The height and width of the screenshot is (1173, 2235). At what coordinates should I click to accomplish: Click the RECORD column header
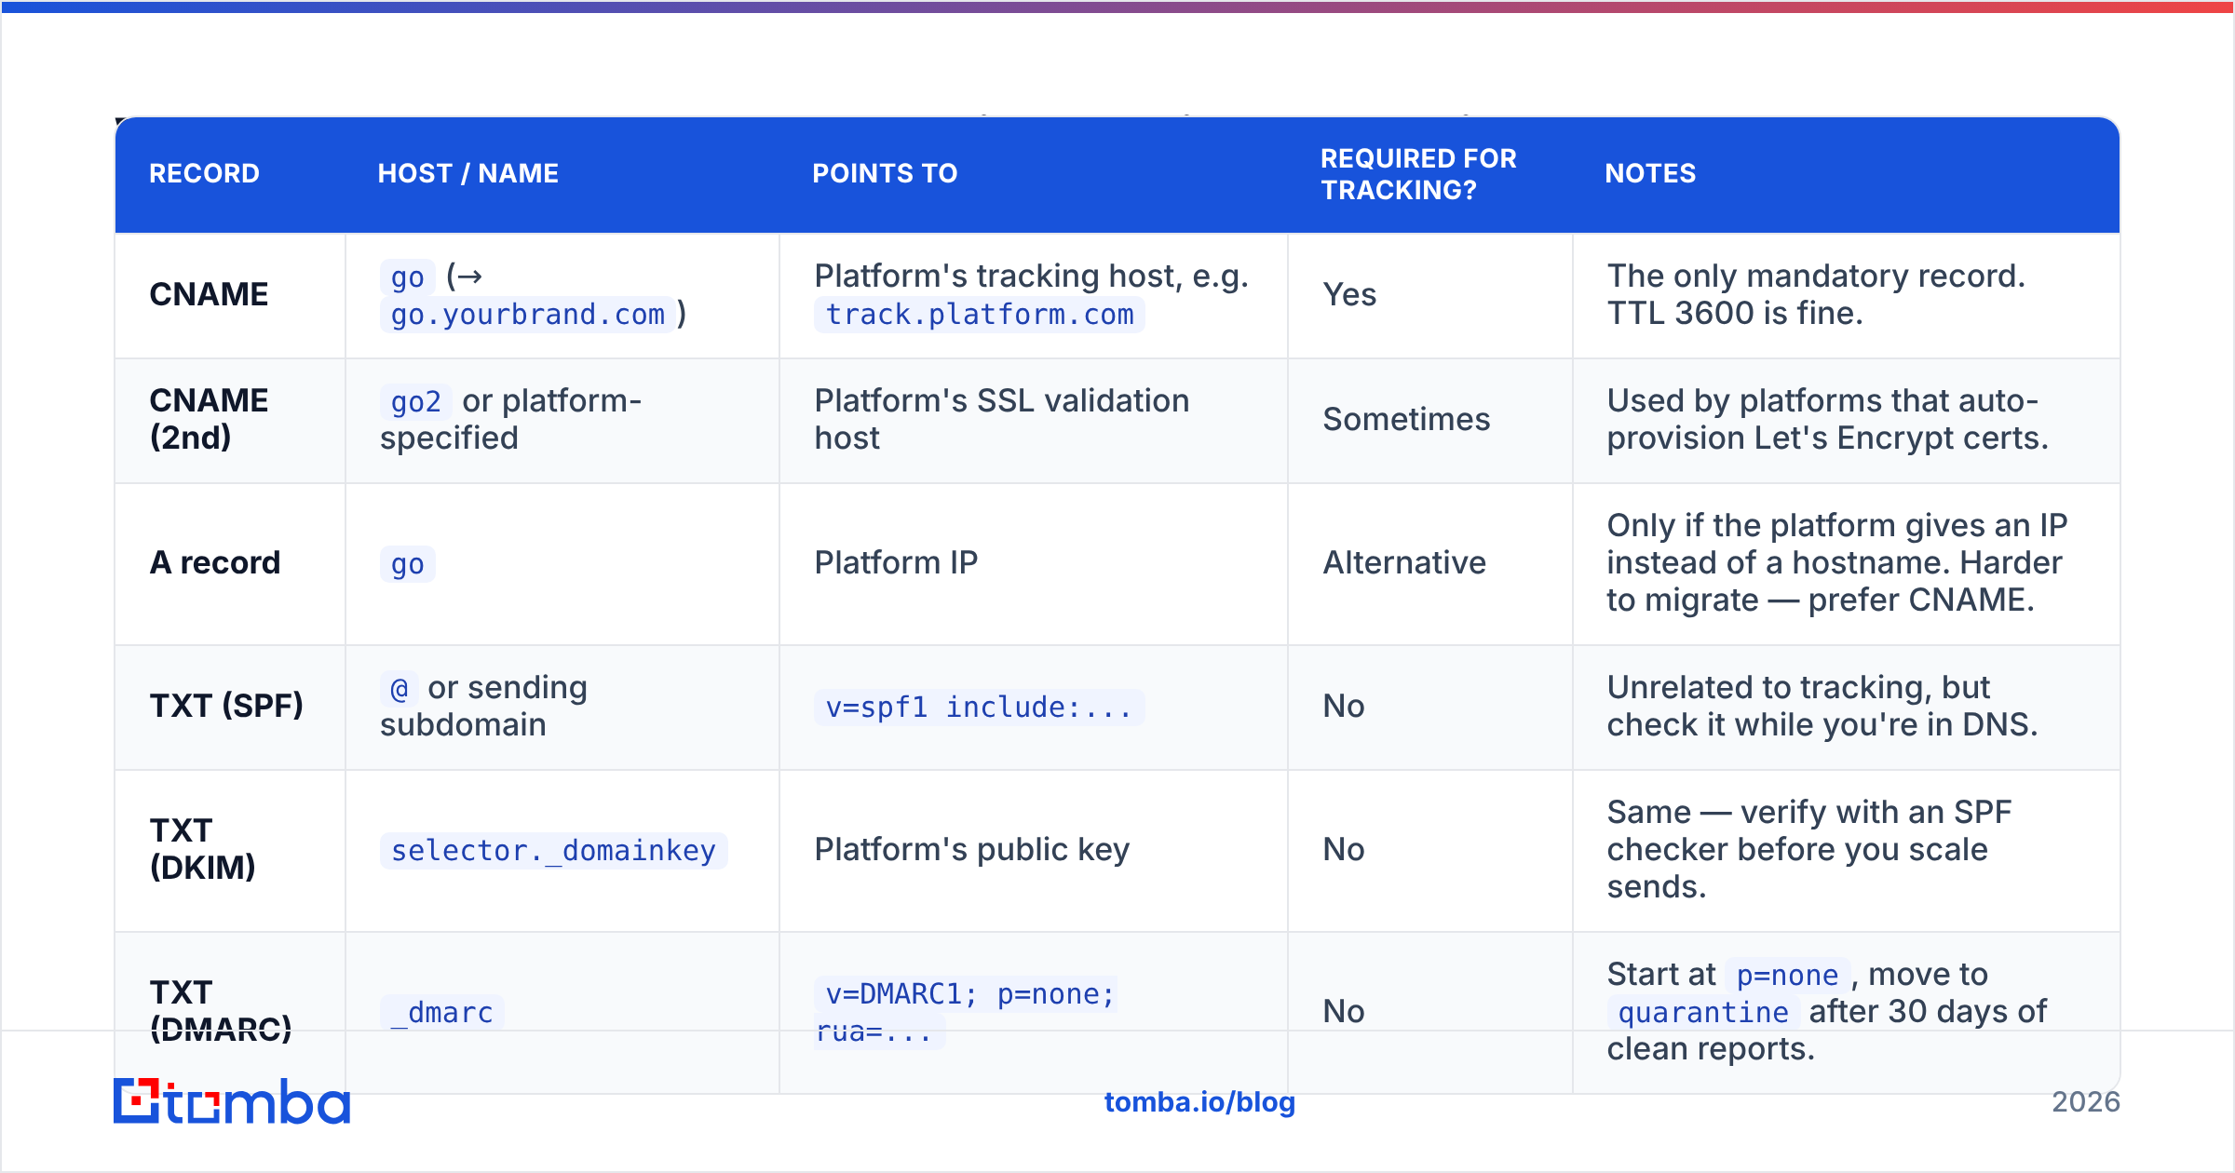point(204,173)
